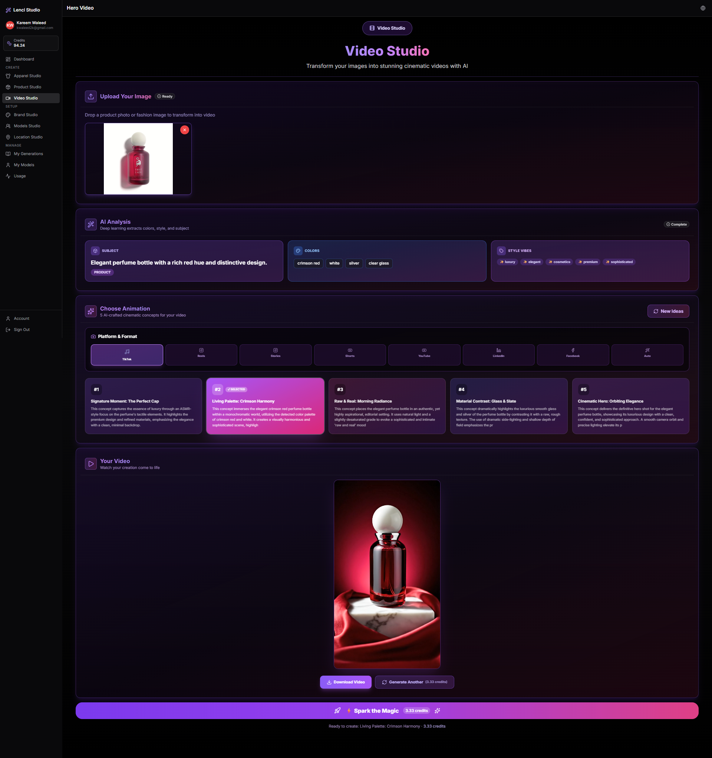Select the Auto format option
Viewport: 712px width, 758px height.
tap(647, 355)
